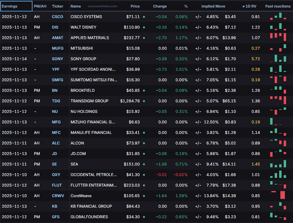This screenshot has width=293, height=223.
Task: Open the KB ticker link
Action: click(55, 206)
